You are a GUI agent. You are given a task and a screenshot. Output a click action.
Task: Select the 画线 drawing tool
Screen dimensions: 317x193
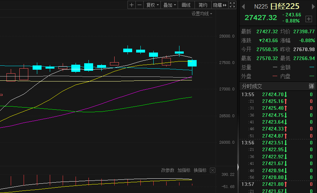click(186, 5)
